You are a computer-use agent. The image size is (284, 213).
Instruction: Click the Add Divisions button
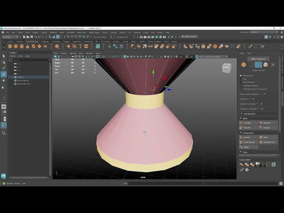tap(268, 142)
